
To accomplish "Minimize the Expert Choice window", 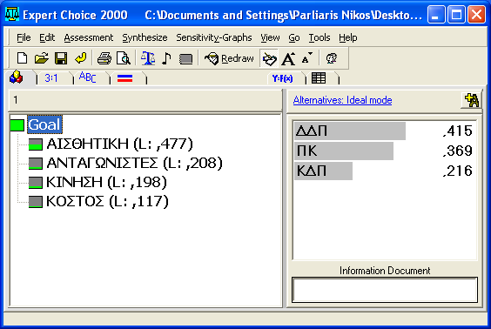I will [x=436, y=15].
